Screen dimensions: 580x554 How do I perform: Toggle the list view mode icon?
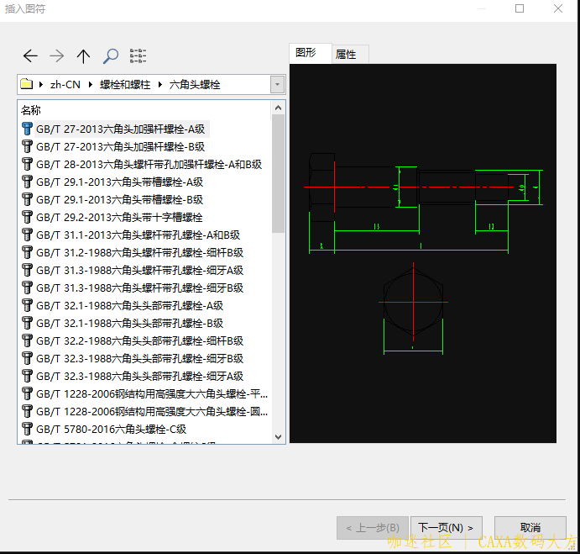point(138,56)
